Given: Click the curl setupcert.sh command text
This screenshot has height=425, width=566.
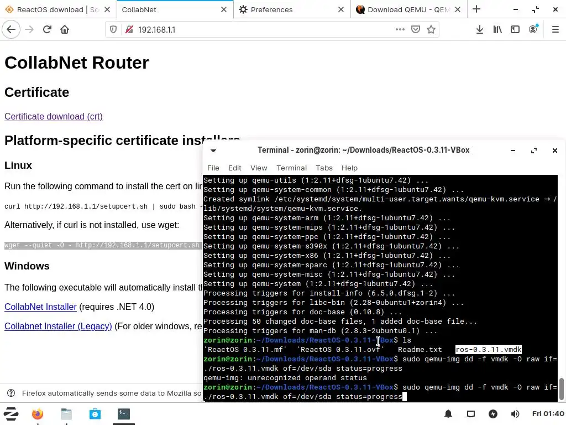Looking at the screenshot, I should [x=103, y=206].
